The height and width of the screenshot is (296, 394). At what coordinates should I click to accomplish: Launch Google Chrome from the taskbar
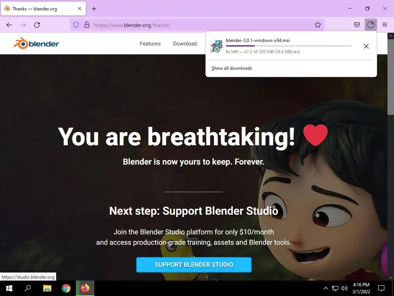click(66, 288)
